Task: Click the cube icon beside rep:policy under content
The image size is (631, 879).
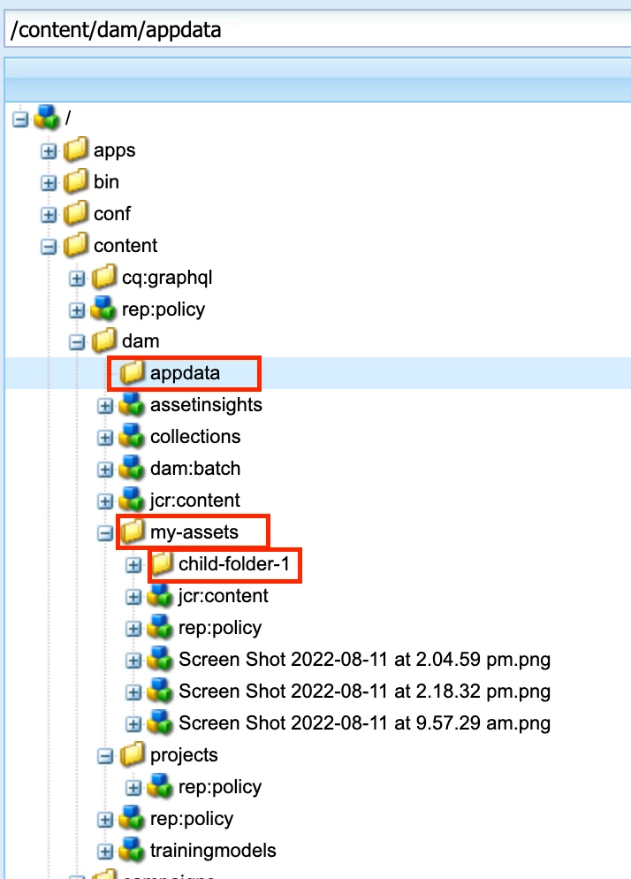Action: 103,309
